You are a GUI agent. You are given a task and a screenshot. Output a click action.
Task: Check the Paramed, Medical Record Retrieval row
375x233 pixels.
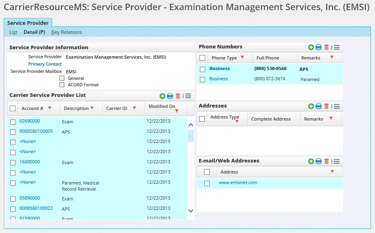13,183
